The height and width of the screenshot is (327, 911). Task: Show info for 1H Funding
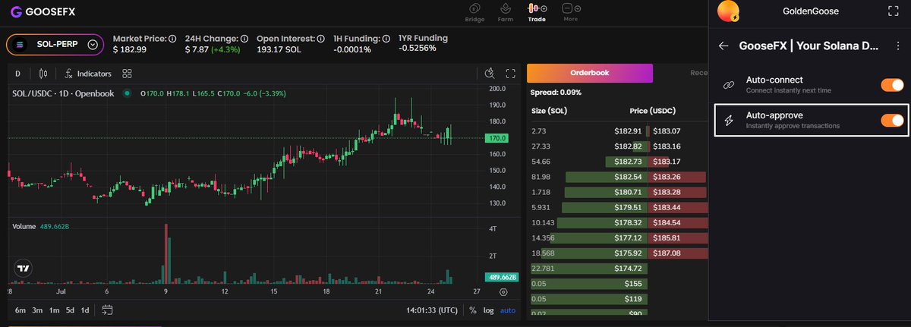click(386, 38)
